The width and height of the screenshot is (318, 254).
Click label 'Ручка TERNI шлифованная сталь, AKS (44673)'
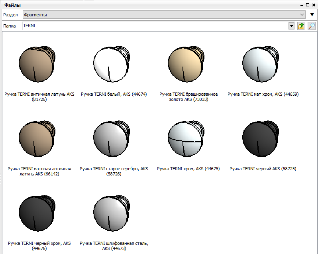pos(114,246)
